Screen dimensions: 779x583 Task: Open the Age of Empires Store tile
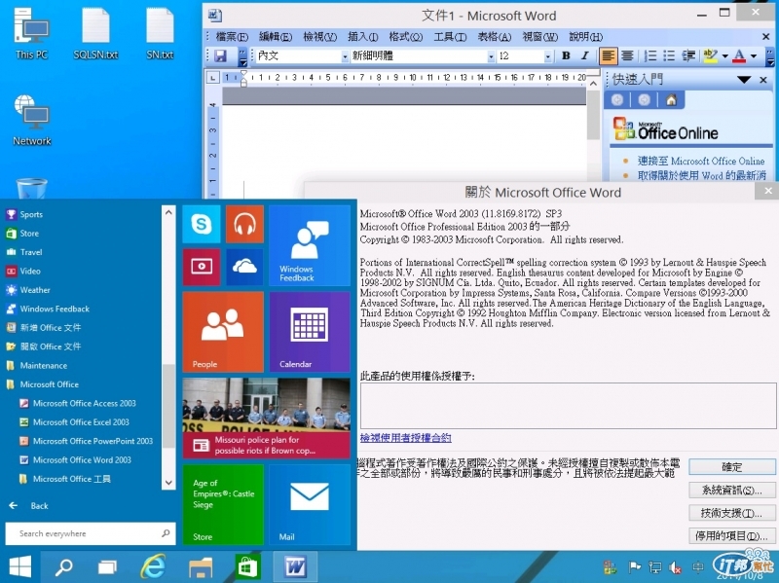[x=223, y=504]
